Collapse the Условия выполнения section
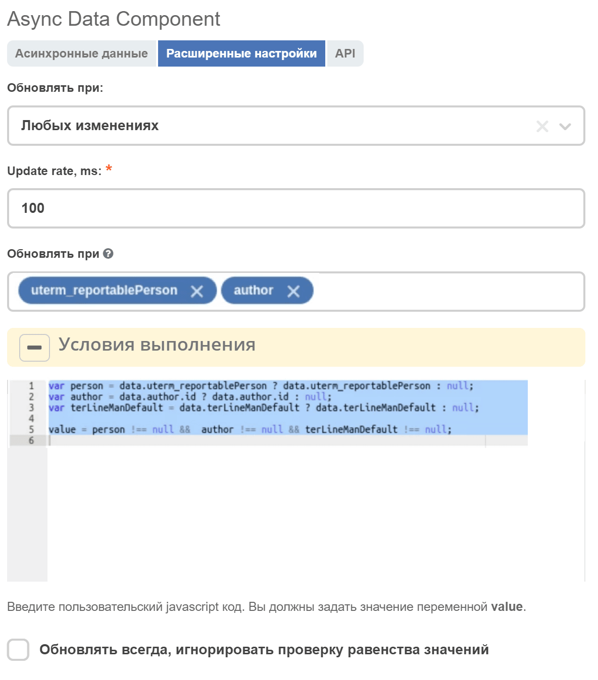The height and width of the screenshot is (680, 598). (34, 348)
